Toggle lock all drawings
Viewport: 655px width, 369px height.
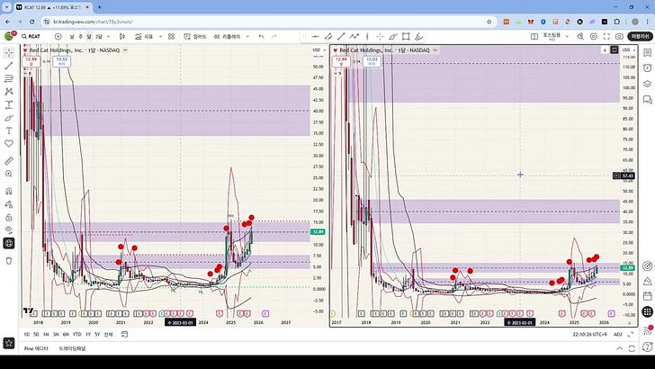tap(9, 217)
